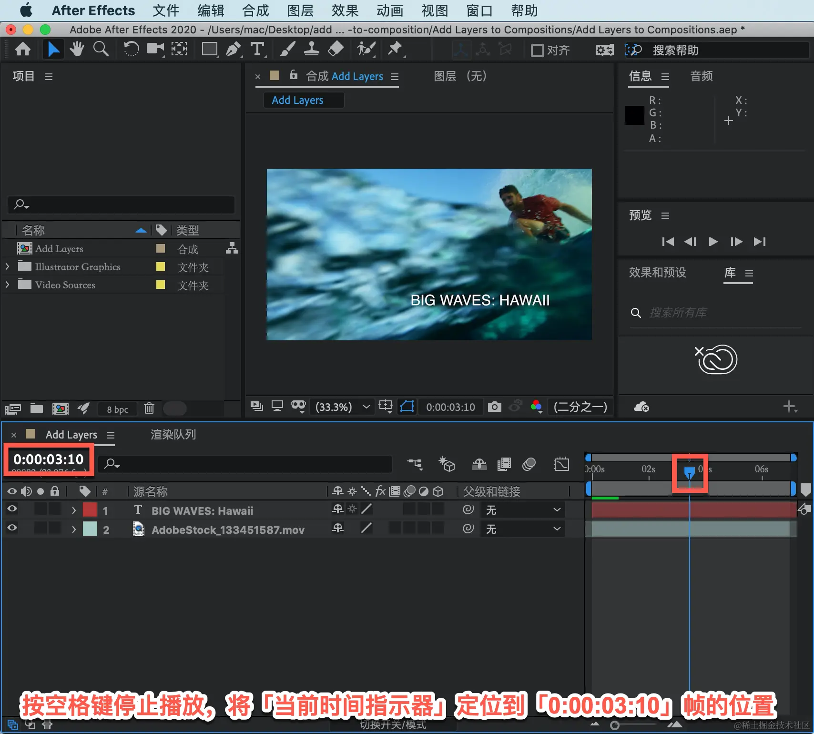The width and height of the screenshot is (814, 734).
Task: Click the BIG WAVES: Hawaii label color swatch
Action: pos(90,510)
